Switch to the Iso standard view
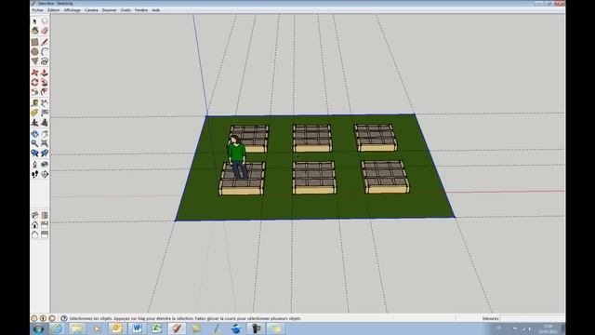 (35, 215)
